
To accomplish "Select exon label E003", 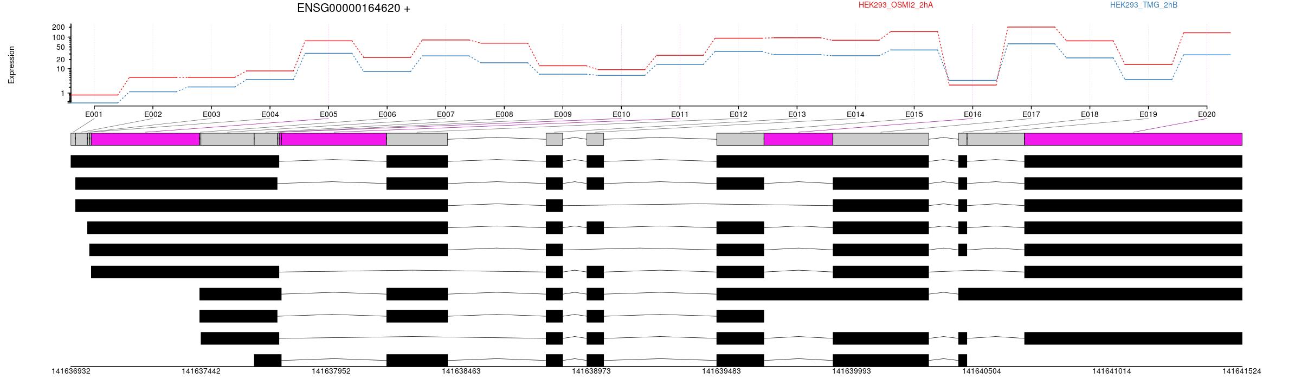I will click(x=211, y=114).
